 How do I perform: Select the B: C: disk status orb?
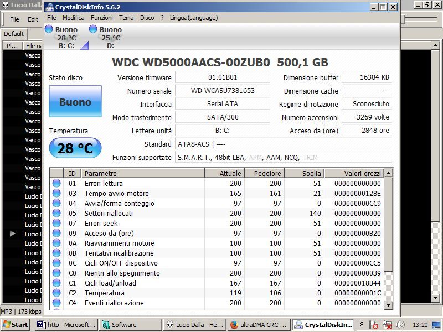(49, 29)
